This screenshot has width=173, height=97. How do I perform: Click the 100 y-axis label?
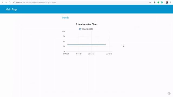(x=63, y=32)
